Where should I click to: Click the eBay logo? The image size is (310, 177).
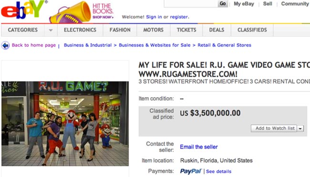23,10
